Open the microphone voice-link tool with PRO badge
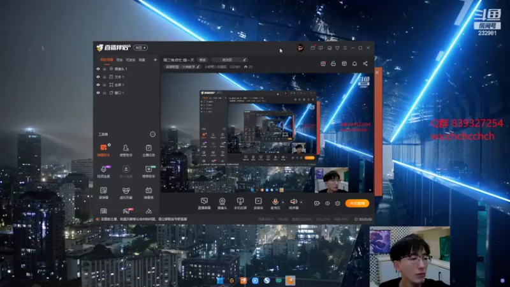Image resolution: width=510 pixels, height=287 pixels. tap(103, 172)
